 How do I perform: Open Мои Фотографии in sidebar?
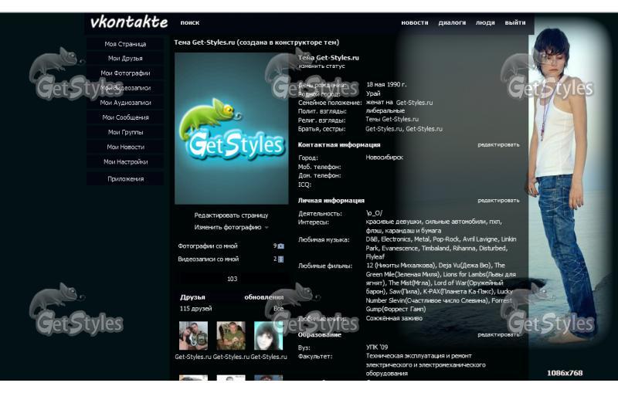point(125,73)
